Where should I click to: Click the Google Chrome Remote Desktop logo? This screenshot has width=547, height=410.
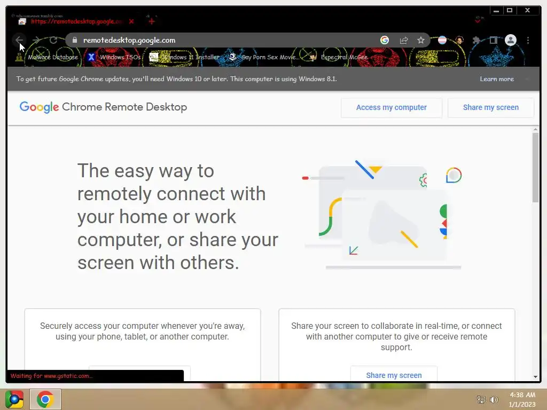[103, 107]
